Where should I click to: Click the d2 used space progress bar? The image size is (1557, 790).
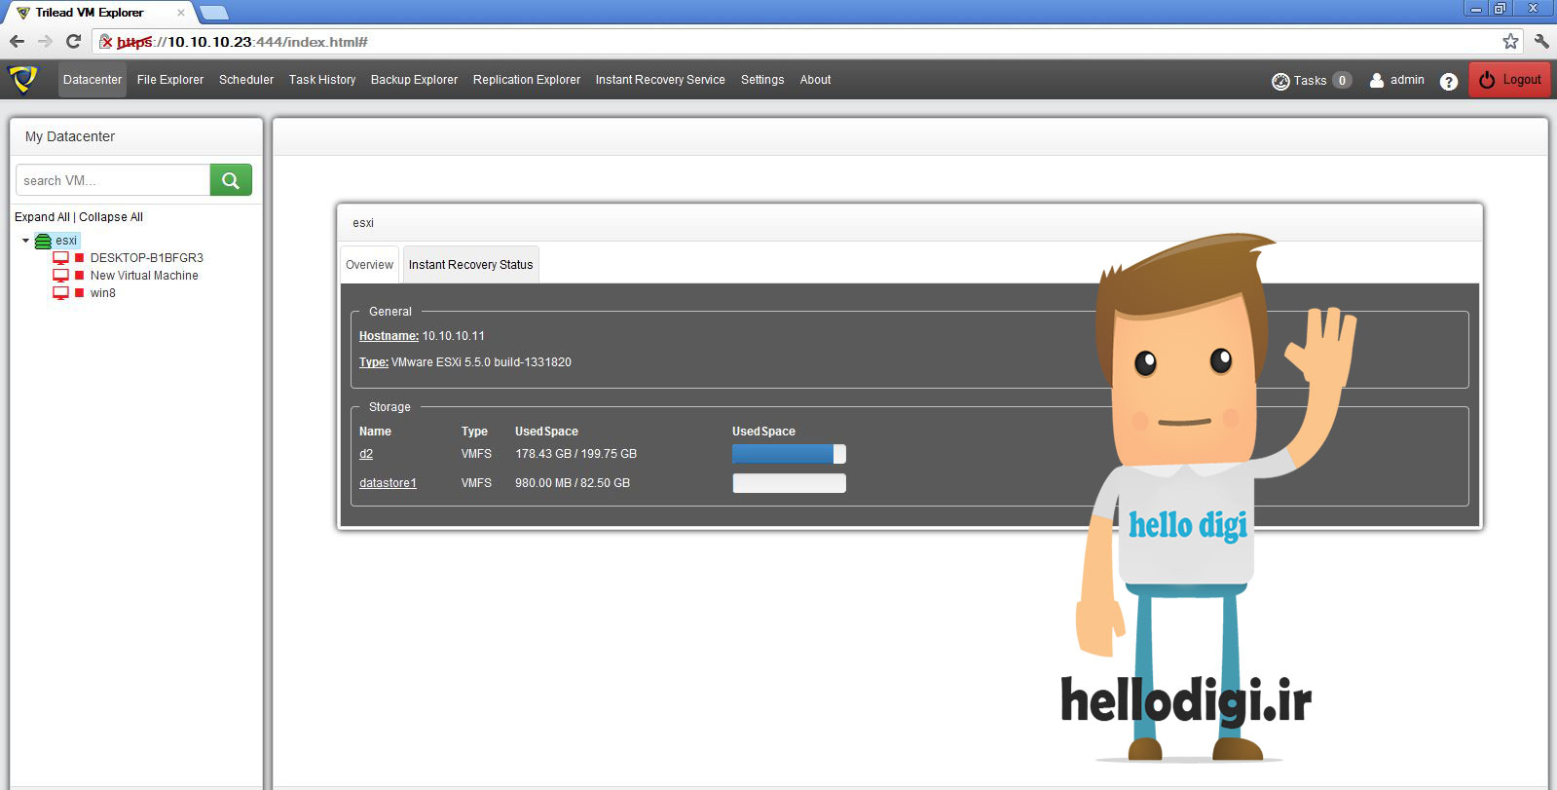pyautogui.click(x=789, y=454)
